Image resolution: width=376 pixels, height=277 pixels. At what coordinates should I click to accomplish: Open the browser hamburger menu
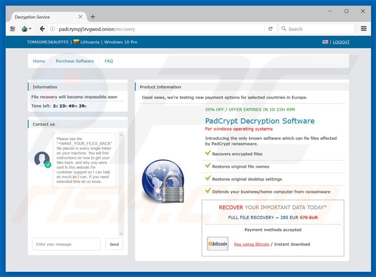coord(364,29)
